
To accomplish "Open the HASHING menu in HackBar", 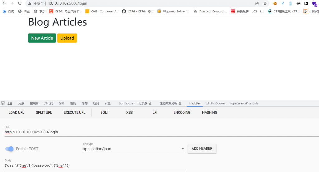I will pos(210,112).
